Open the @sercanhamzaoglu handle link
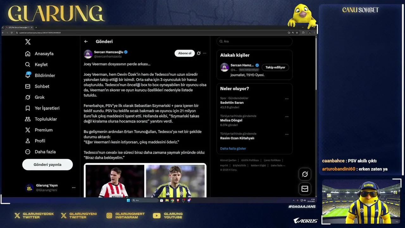 (x=108, y=56)
